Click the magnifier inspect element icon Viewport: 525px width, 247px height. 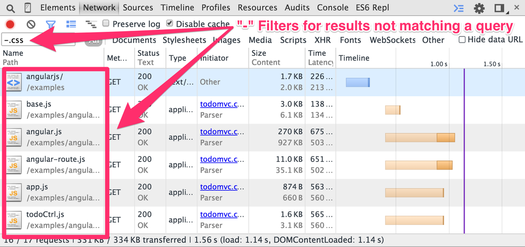click(10, 8)
